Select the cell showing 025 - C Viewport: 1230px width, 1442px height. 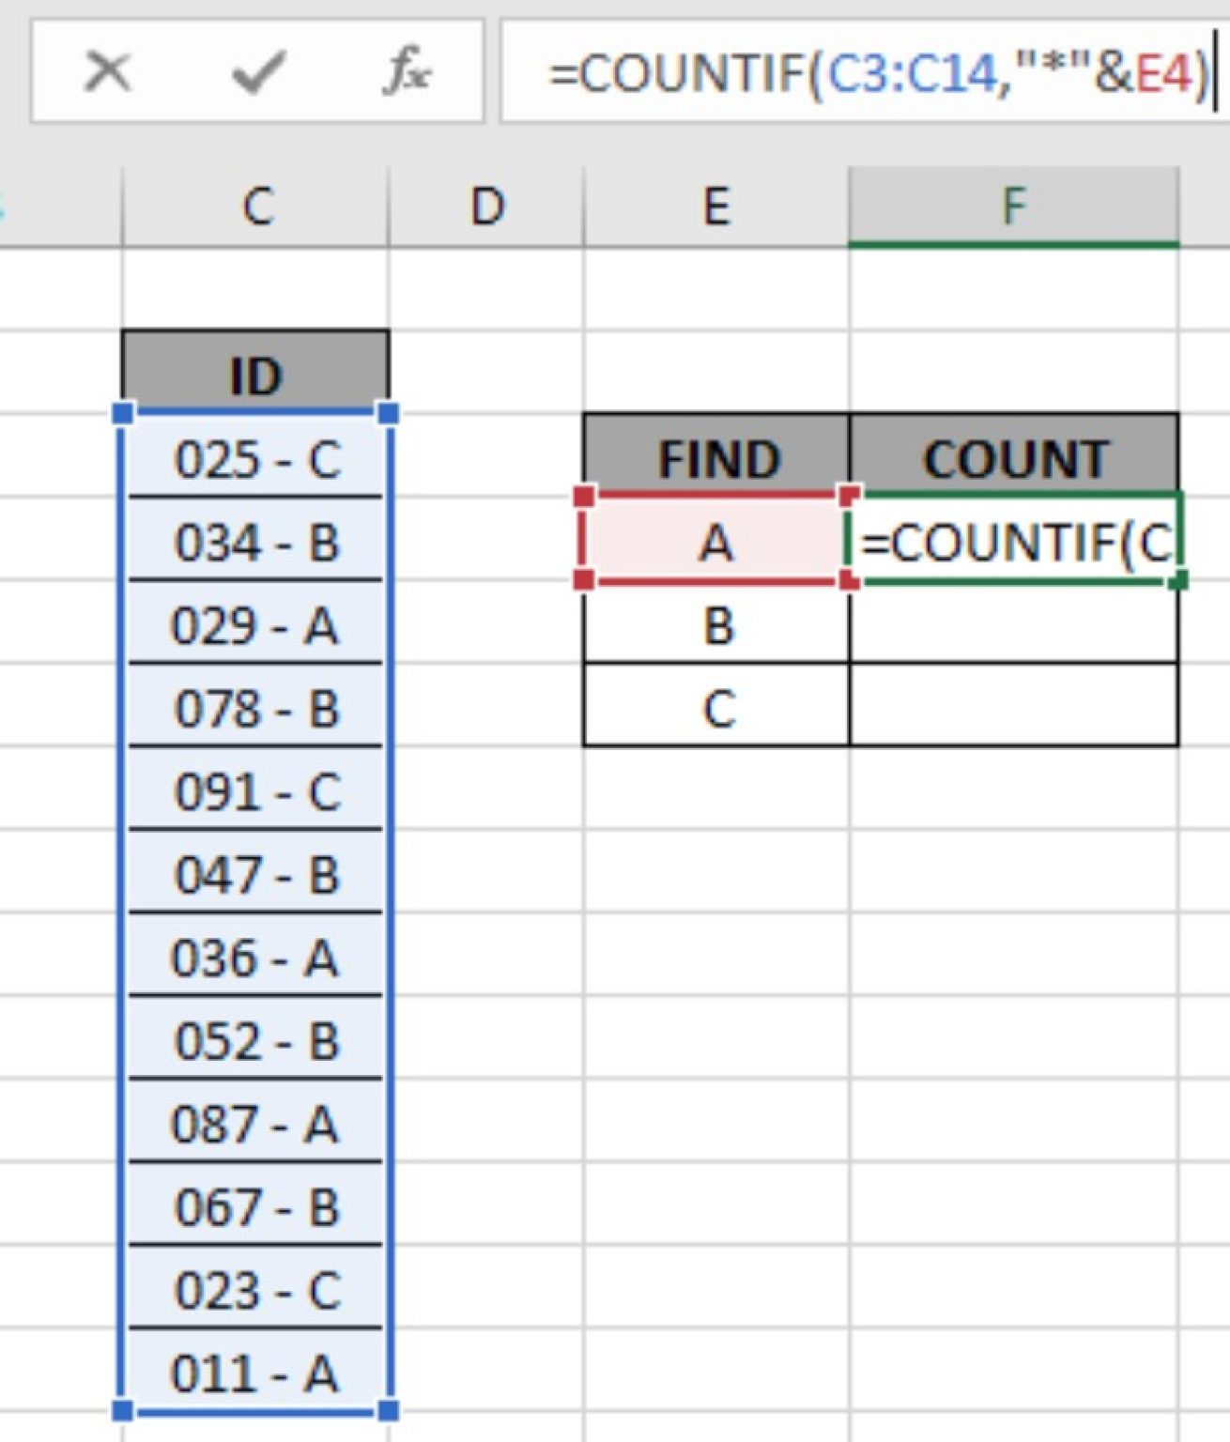pos(258,460)
